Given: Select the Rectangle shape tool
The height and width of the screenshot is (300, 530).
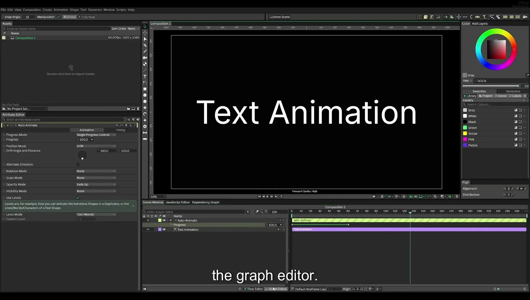Looking at the screenshot, I should coord(145,89).
